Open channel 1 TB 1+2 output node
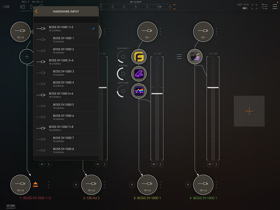 click(21, 185)
